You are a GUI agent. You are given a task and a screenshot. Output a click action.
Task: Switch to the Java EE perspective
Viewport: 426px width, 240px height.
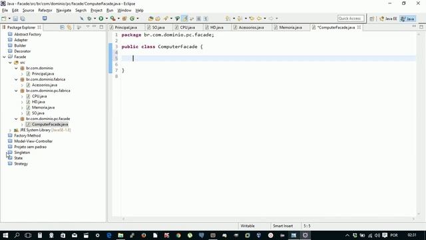tap(388, 19)
